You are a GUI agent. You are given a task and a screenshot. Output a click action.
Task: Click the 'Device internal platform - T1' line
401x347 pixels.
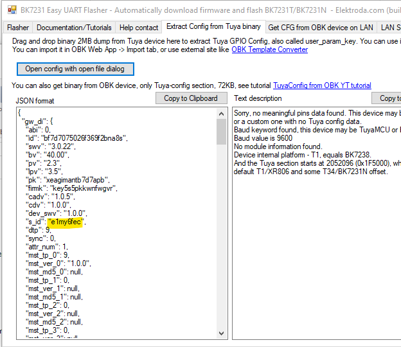[x=302, y=155]
